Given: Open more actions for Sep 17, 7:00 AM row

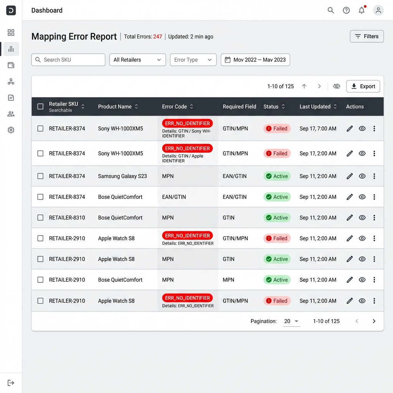Looking at the screenshot, I should coord(374,129).
